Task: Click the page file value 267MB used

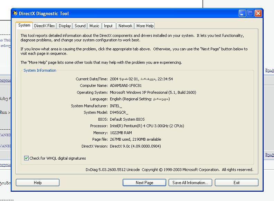Action: pyautogui.click(x=135, y=139)
